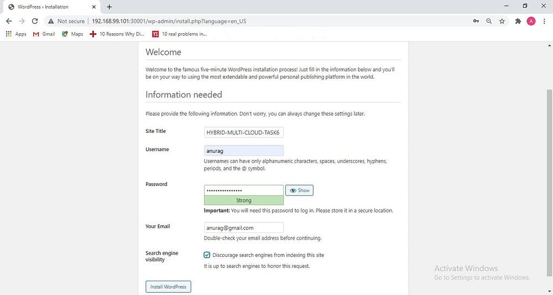Open the 10 real problems bookmark

[x=180, y=34]
